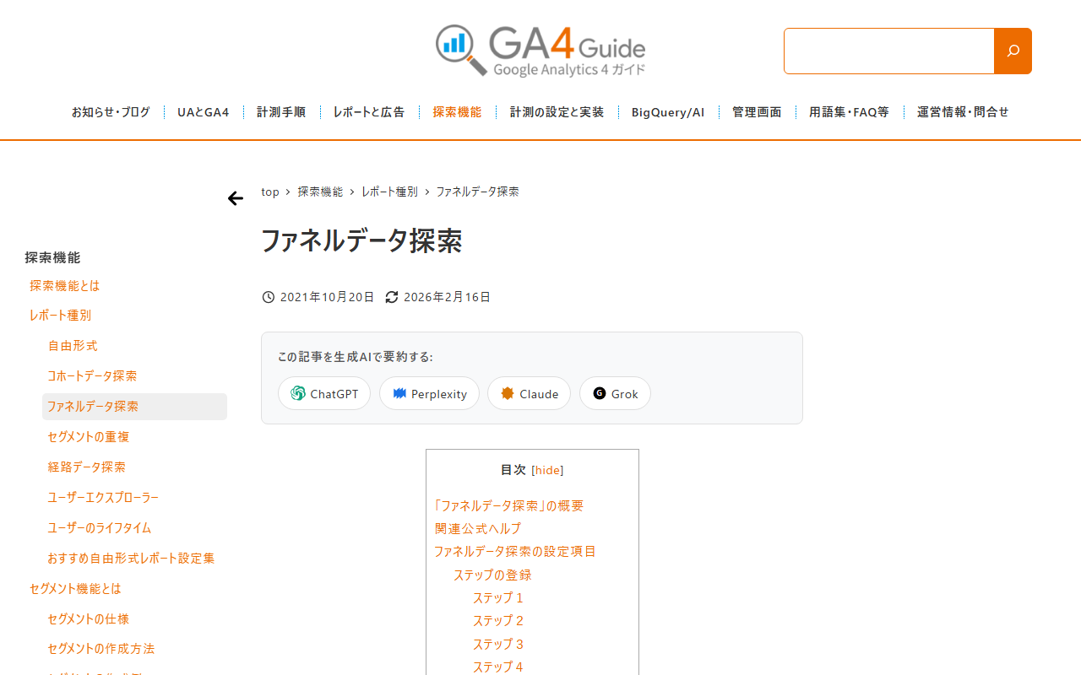Screen dimensions: 1081x675
Task: Open the BigQuery/AI navigation menu
Action: pyautogui.click(x=668, y=112)
